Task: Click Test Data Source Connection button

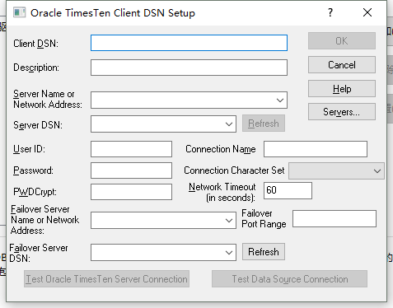Action: pyautogui.click(x=289, y=279)
